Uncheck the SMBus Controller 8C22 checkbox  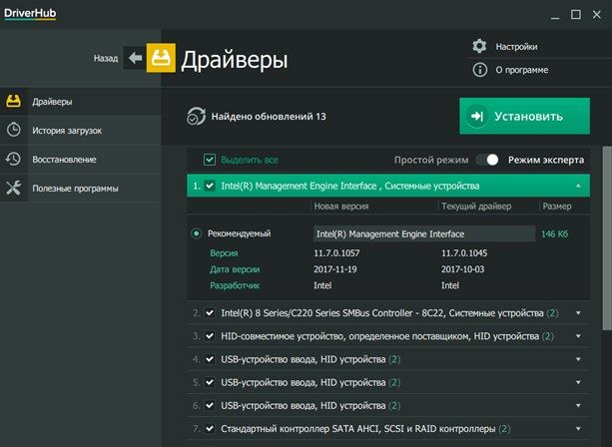(210, 313)
